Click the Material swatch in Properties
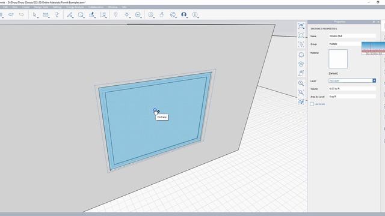Image resolution: width=385 pixels, height=216 pixels. (338, 59)
